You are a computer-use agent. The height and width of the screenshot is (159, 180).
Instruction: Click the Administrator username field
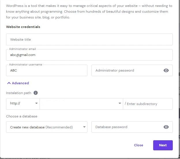(46, 70)
